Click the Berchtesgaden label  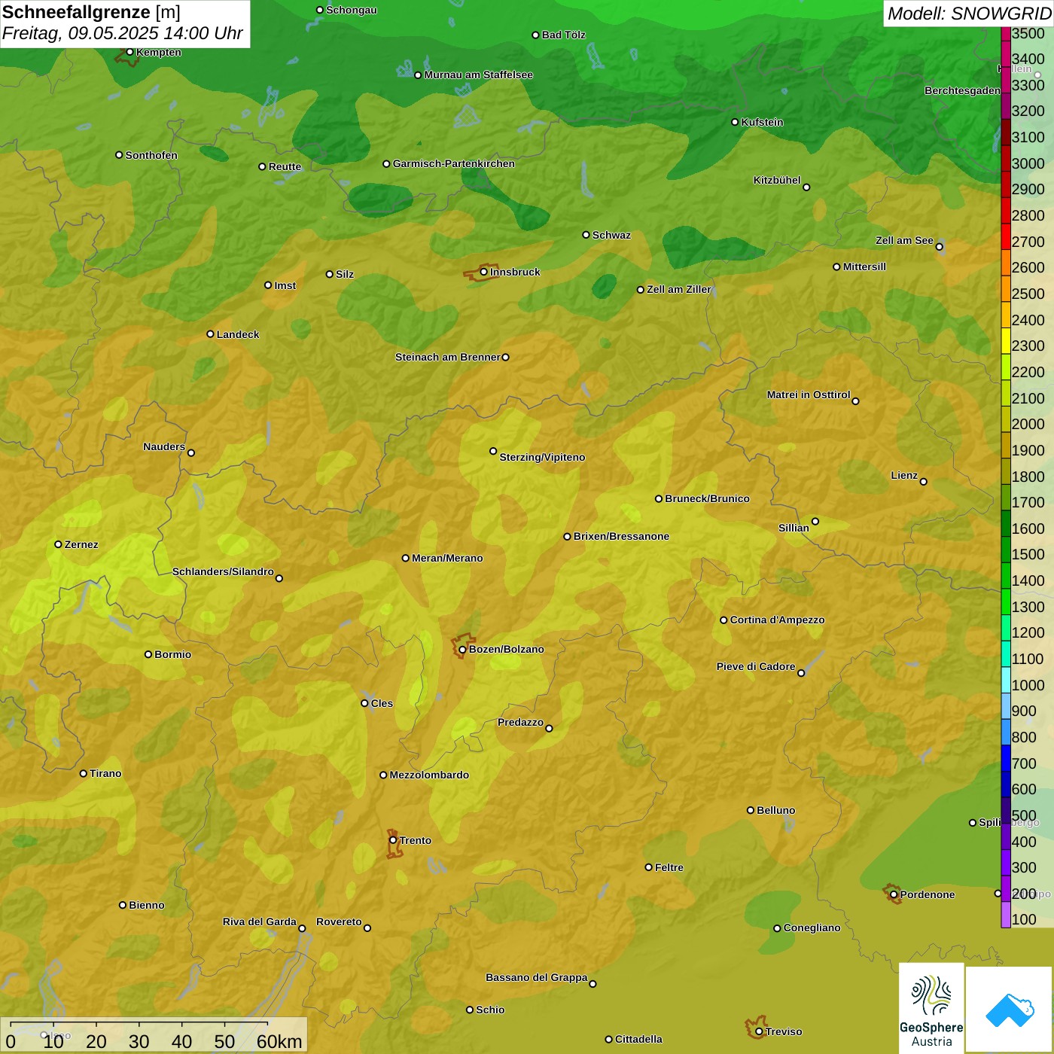click(963, 90)
